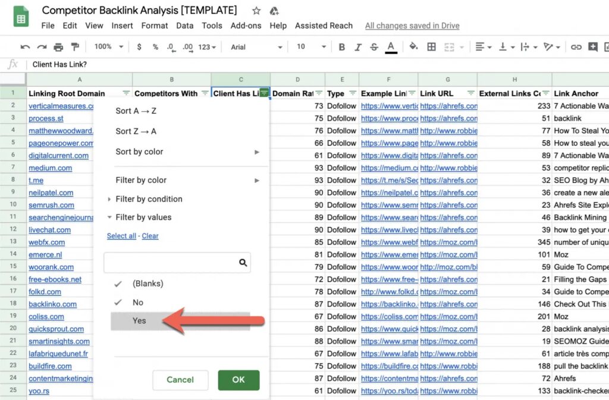
Task: Click All changes saved in Drive
Action: (412, 26)
